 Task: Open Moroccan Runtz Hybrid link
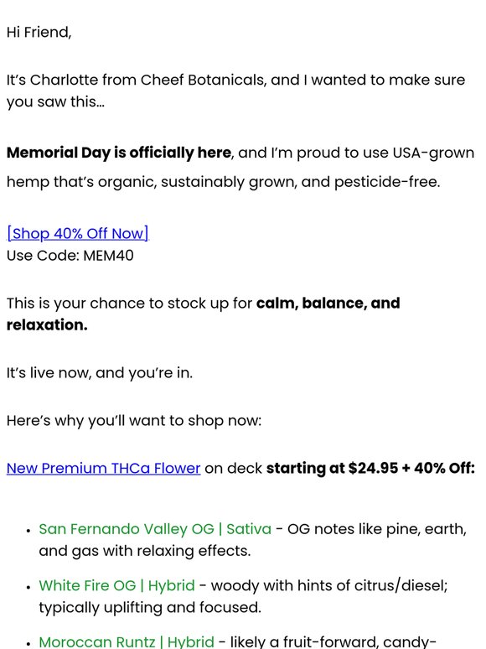click(x=127, y=641)
